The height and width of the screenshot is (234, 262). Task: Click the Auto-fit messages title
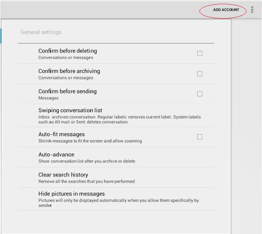click(x=62, y=134)
